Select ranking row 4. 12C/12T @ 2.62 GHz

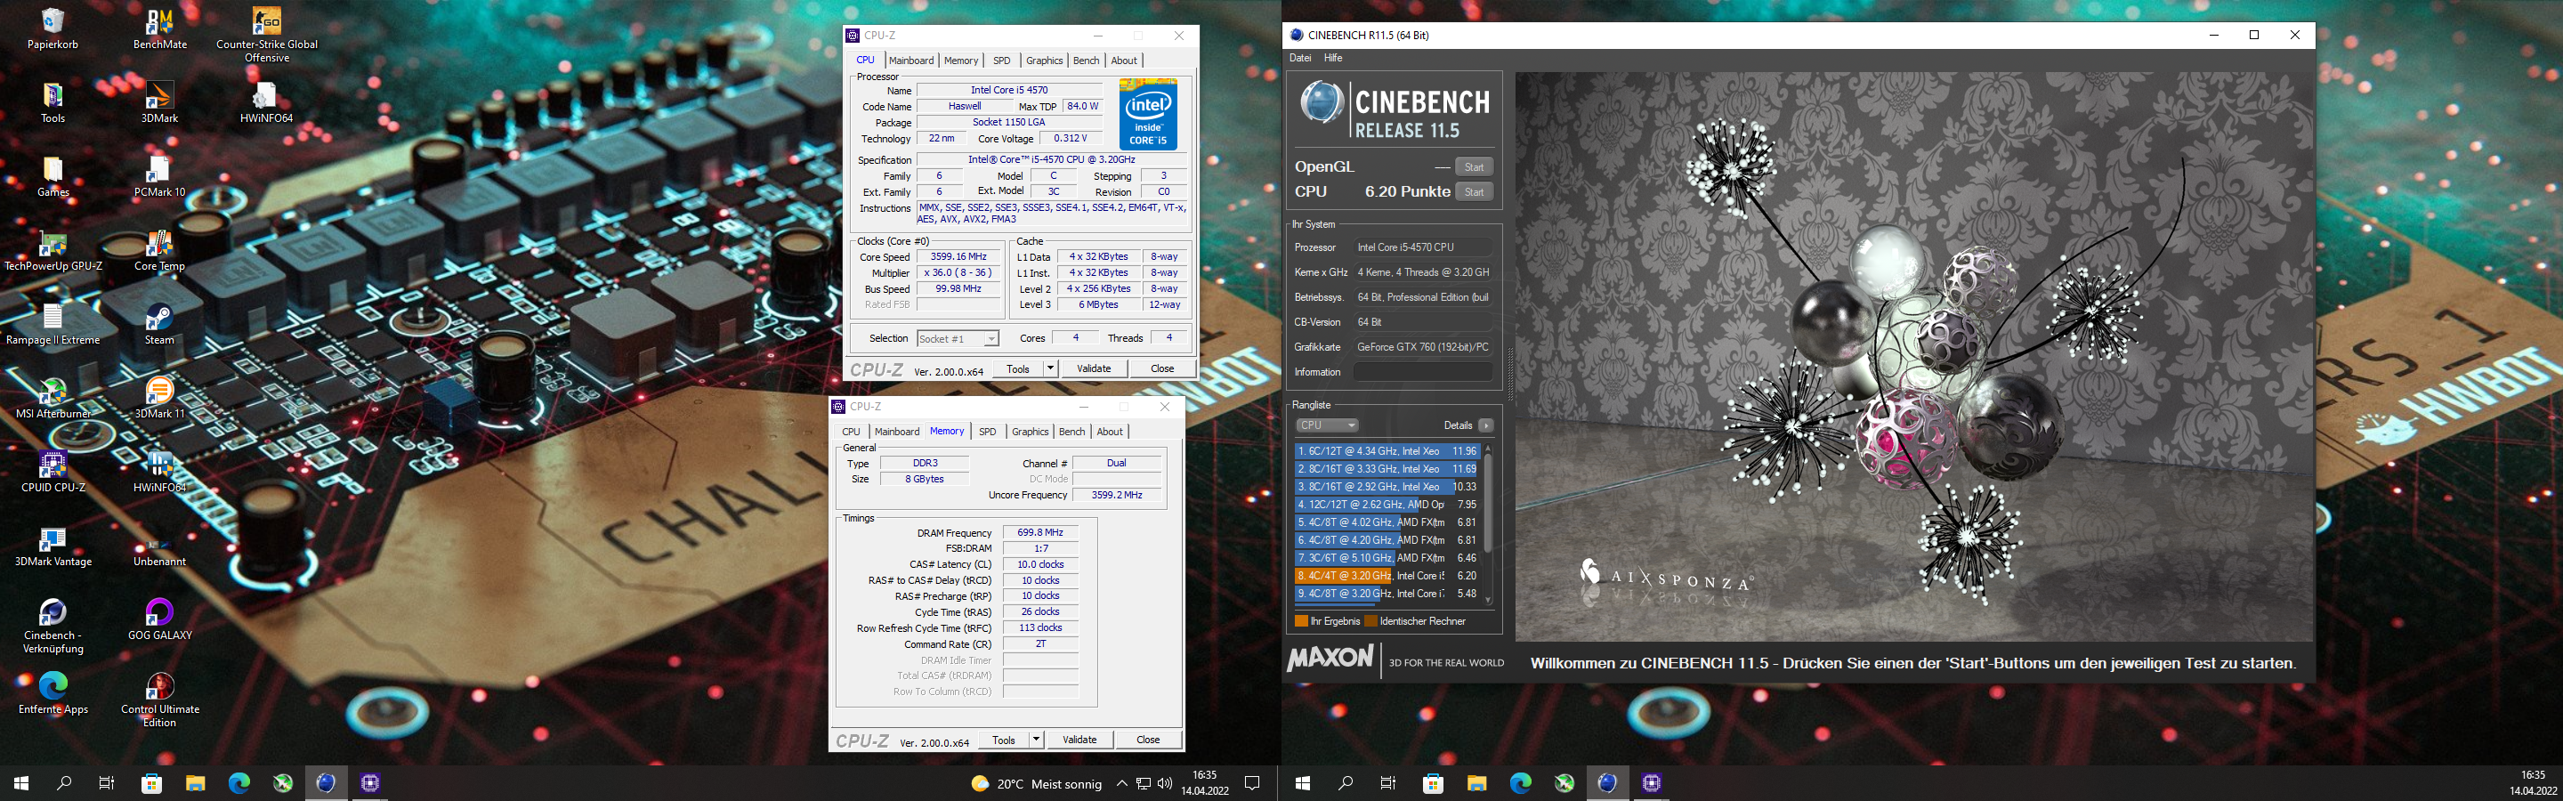tap(1387, 505)
